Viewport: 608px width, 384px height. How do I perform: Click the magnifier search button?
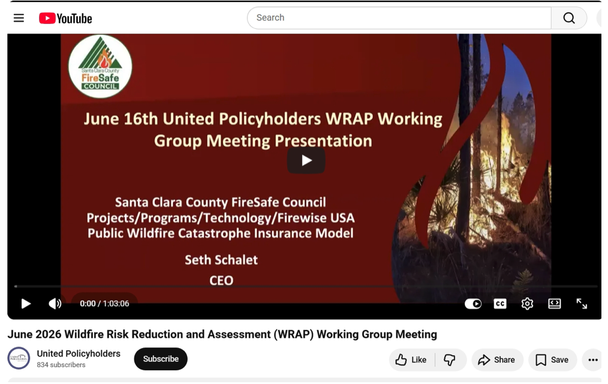(x=569, y=18)
